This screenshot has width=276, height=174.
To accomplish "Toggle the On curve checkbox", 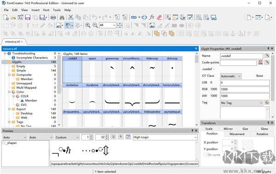I will (x=206, y=155).
